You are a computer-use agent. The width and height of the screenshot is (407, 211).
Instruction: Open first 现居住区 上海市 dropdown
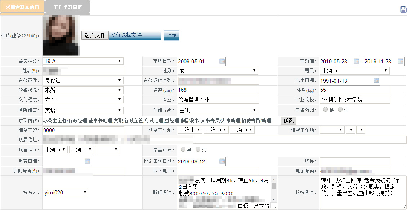click(x=55, y=149)
